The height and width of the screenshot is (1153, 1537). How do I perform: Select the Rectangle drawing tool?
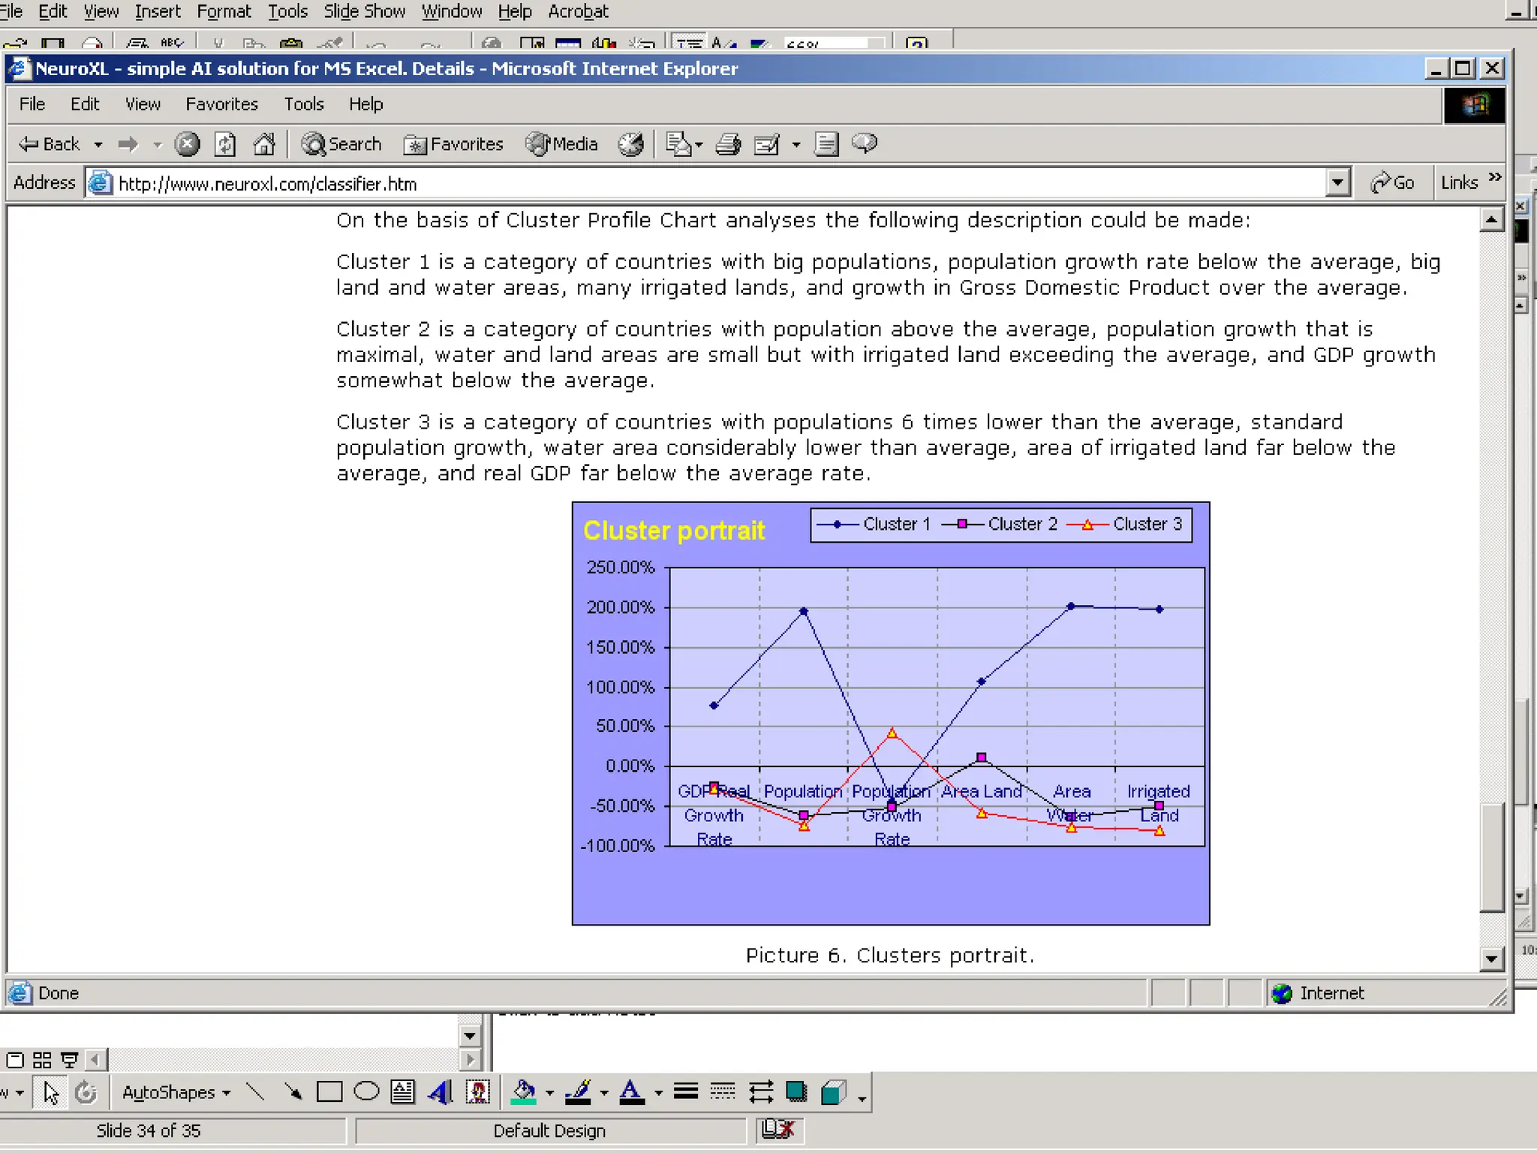329,1092
